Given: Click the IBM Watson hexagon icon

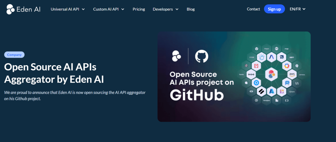Looking at the screenshot, I should coord(262,57).
